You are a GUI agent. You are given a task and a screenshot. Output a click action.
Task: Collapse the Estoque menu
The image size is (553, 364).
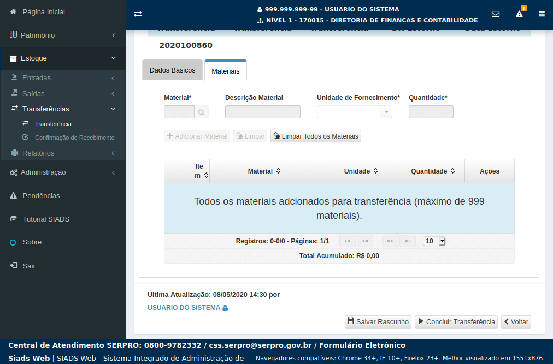pyautogui.click(x=63, y=58)
